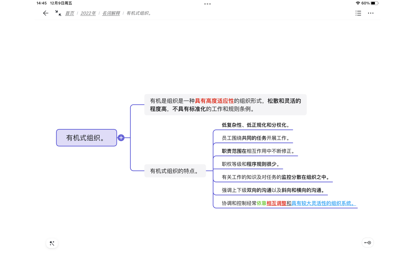This screenshot has width=415, height=259.
Task: Open the more options ellipsis menu
Action: click(371, 13)
